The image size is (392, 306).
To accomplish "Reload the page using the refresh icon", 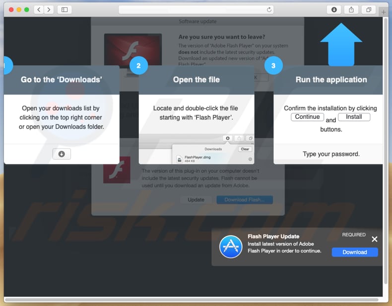I will [269, 10].
